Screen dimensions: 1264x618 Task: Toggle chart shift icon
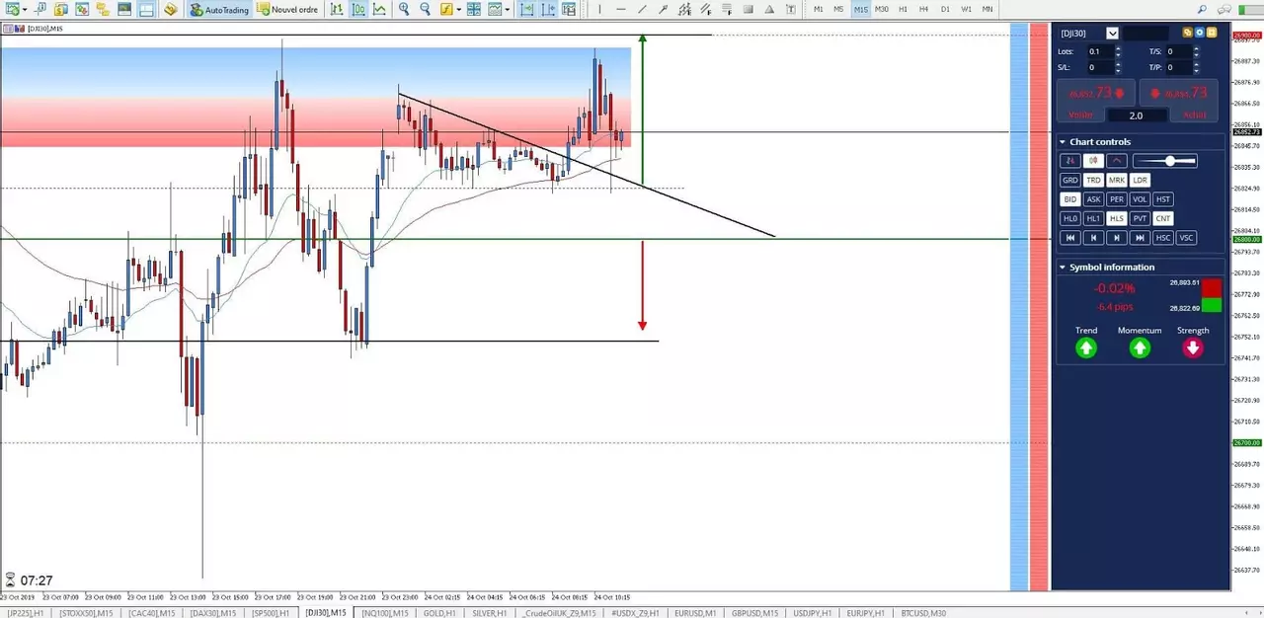548,9
